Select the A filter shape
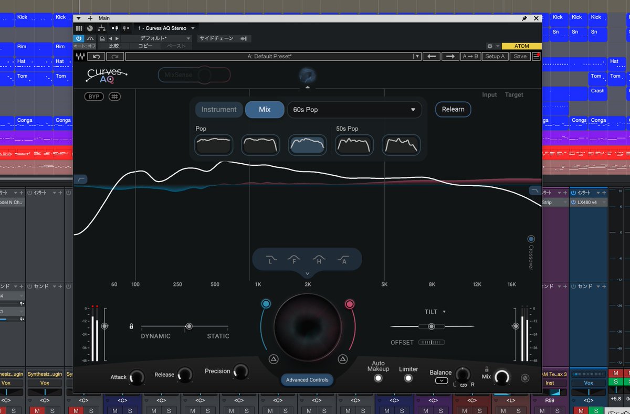This screenshot has height=414, width=630. coord(344,259)
